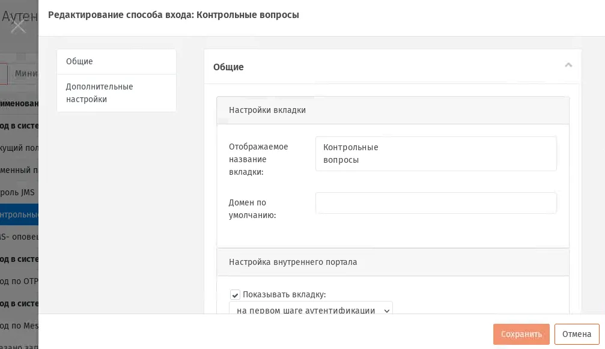
Task: Select the OTP login row behind dialog
Action: [19, 281]
